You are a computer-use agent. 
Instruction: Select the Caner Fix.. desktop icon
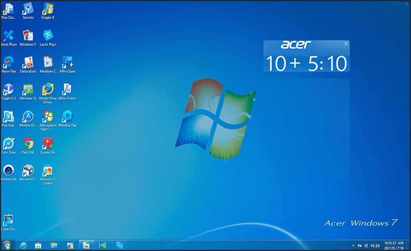(9, 222)
